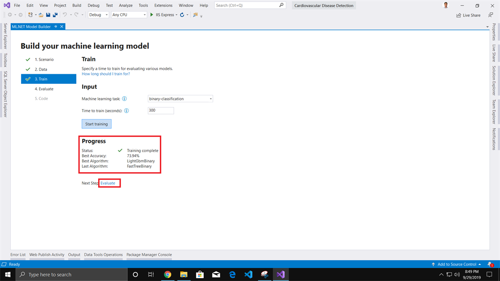Image resolution: width=500 pixels, height=281 pixels.
Task: Open the Project menu
Action: click(60, 5)
